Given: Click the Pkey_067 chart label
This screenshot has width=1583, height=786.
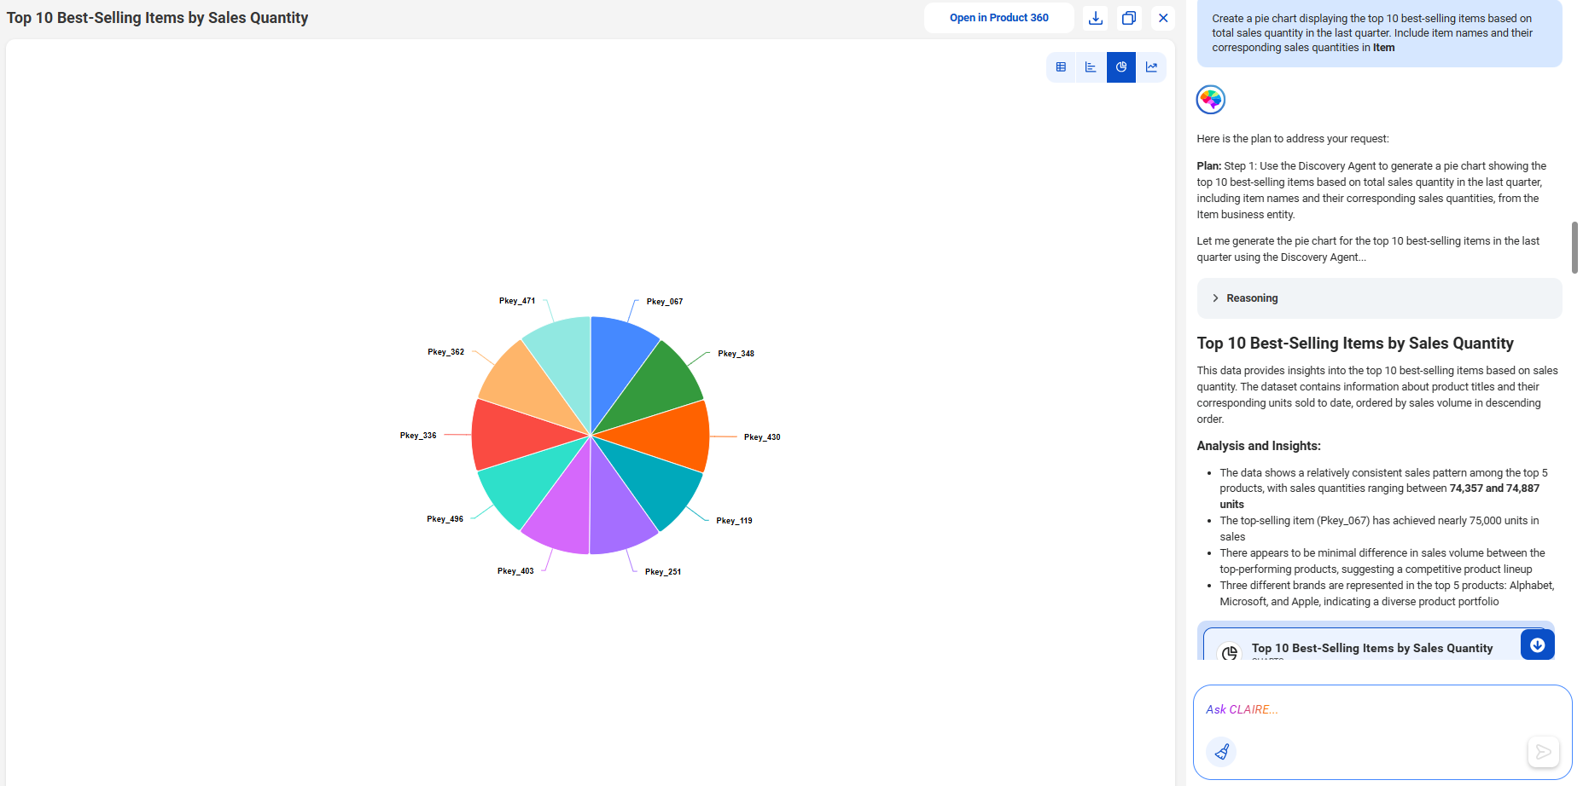Looking at the screenshot, I should [x=664, y=302].
